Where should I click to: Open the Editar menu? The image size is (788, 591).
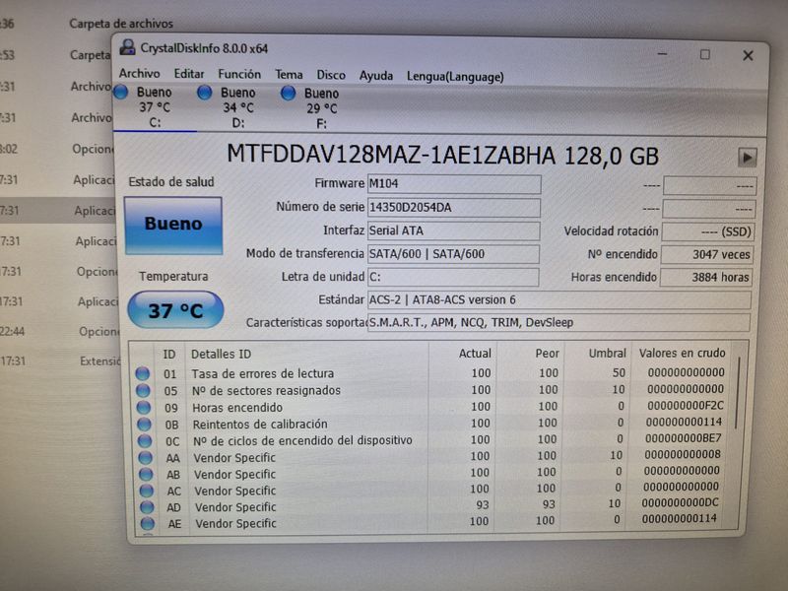point(189,74)
